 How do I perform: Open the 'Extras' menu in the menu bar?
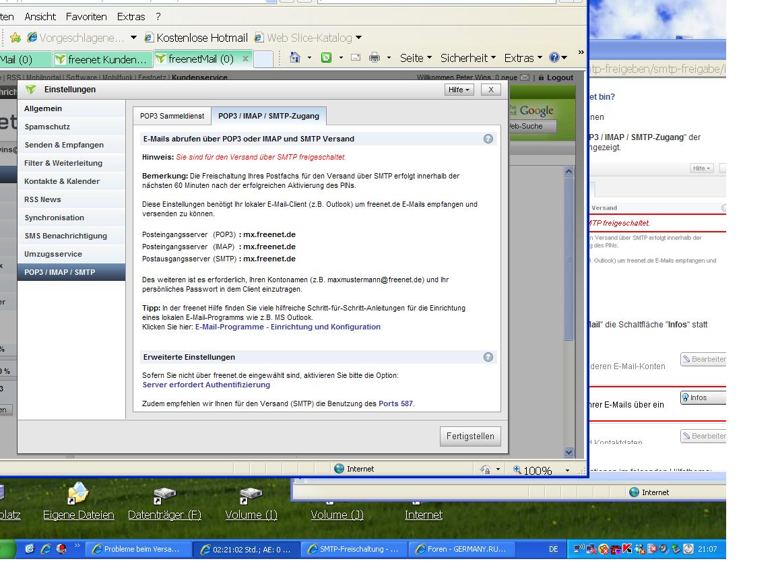[x=131, y=17]
